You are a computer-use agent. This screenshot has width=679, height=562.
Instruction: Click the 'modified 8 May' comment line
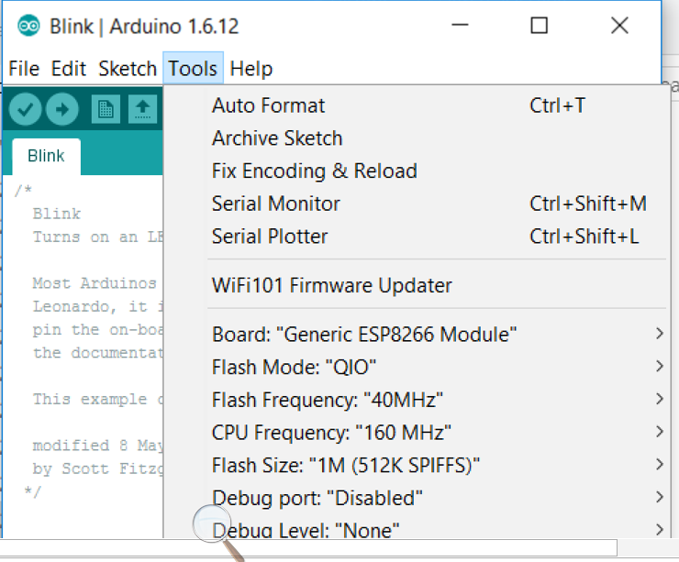(98, 446)
